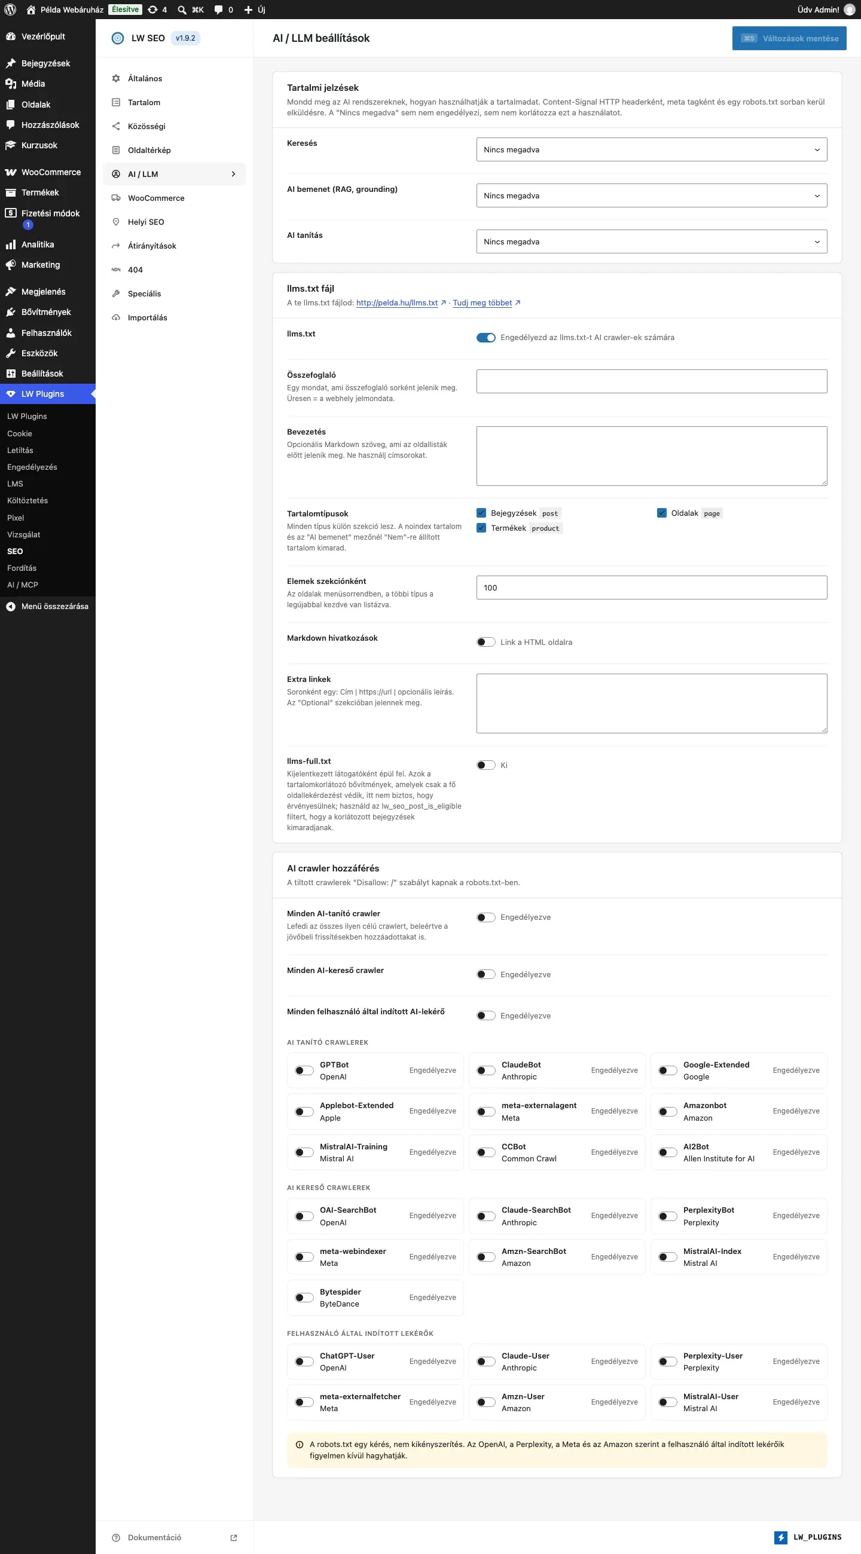This screenshot has width=861, height=1554.
Task: Expand the AI / LLM chevron arrow
Action: 234,175
